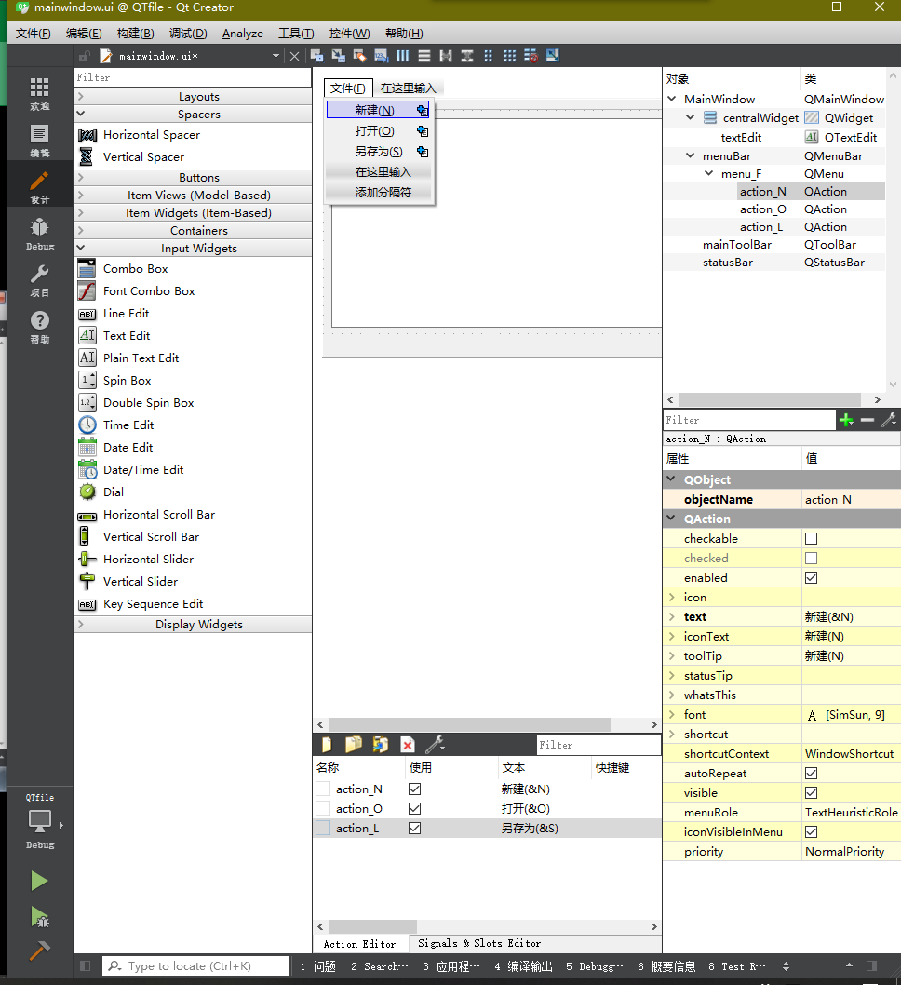Viewport: 901px width, 985px height.
Task: Add dynamic property with green plus
Action: click(x=846, y=420)
